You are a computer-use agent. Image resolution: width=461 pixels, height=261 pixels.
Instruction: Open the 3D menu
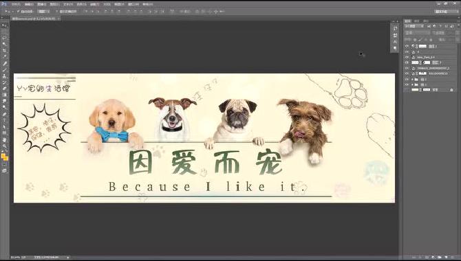pyautogui.click(x=107, y=4)
